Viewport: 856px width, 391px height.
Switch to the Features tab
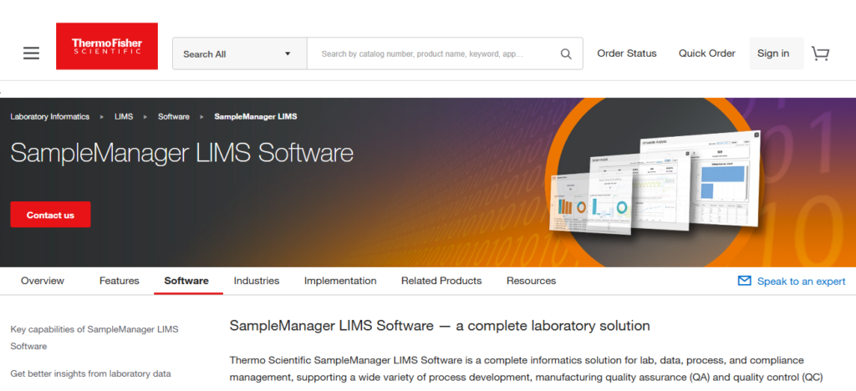click(x=119, y=281)
